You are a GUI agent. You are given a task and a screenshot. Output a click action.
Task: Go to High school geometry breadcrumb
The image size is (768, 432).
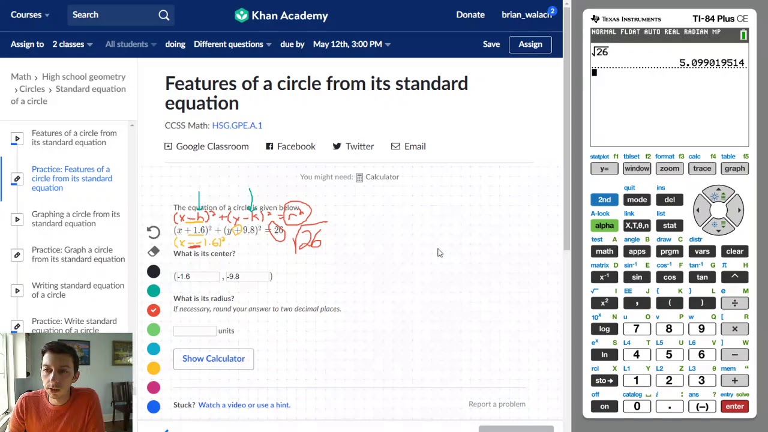[84, 77]
